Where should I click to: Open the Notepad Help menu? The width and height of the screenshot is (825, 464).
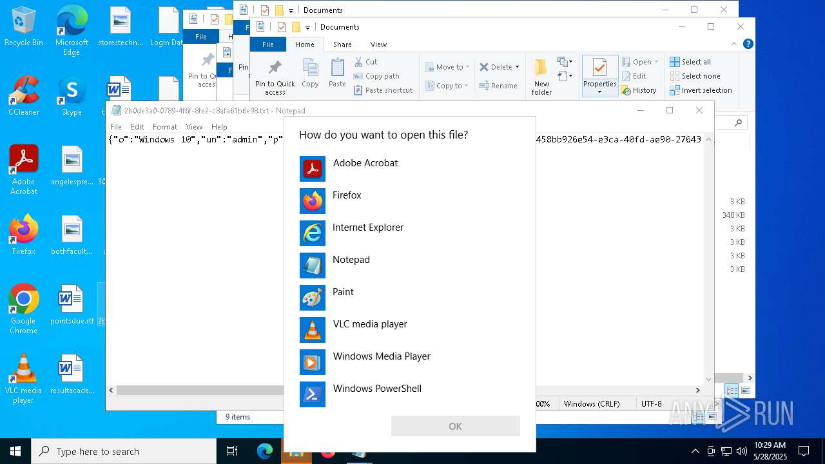click(x=219, y=127)
